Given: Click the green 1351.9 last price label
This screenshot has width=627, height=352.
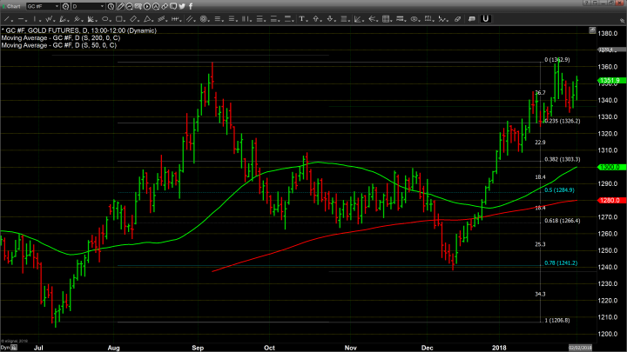Looking at the screenshot, I should click(611, 80).
